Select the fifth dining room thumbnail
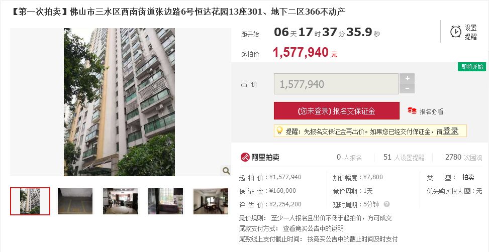Screen dimensions: 489x252 pyautogui.click(x=211, y=201)
